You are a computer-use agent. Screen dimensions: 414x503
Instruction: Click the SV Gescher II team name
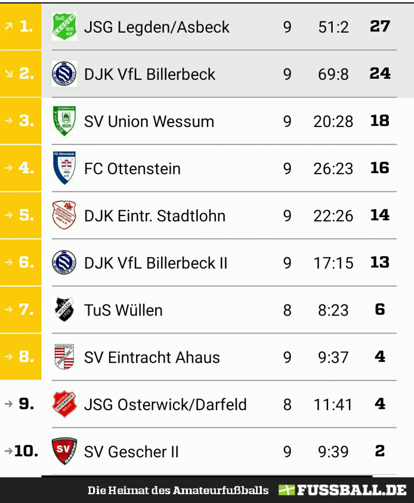[131, 452]
